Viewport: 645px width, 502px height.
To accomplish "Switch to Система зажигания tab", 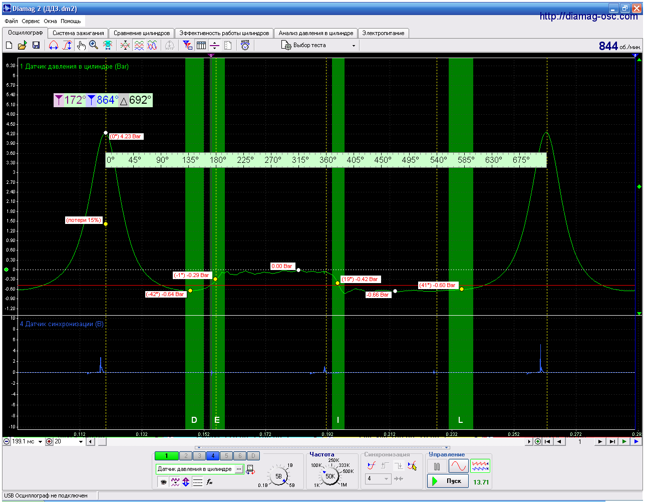I will coord(78,33).
